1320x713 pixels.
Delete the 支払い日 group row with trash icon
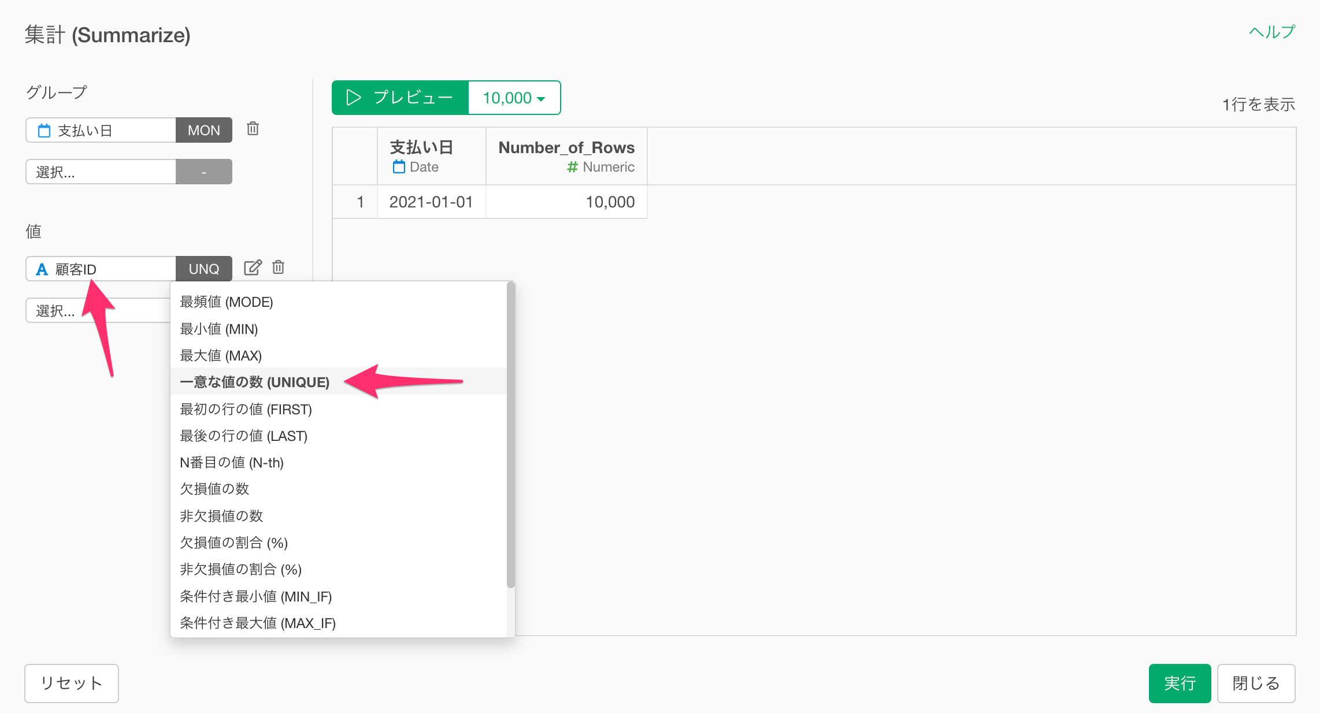253,129
